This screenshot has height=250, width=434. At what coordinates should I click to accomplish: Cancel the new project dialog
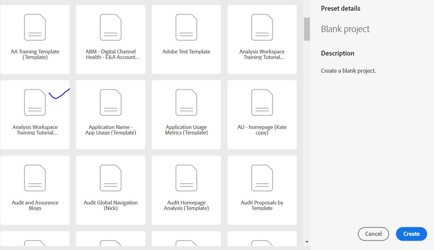pyautogui.click(x=373, y=234)
